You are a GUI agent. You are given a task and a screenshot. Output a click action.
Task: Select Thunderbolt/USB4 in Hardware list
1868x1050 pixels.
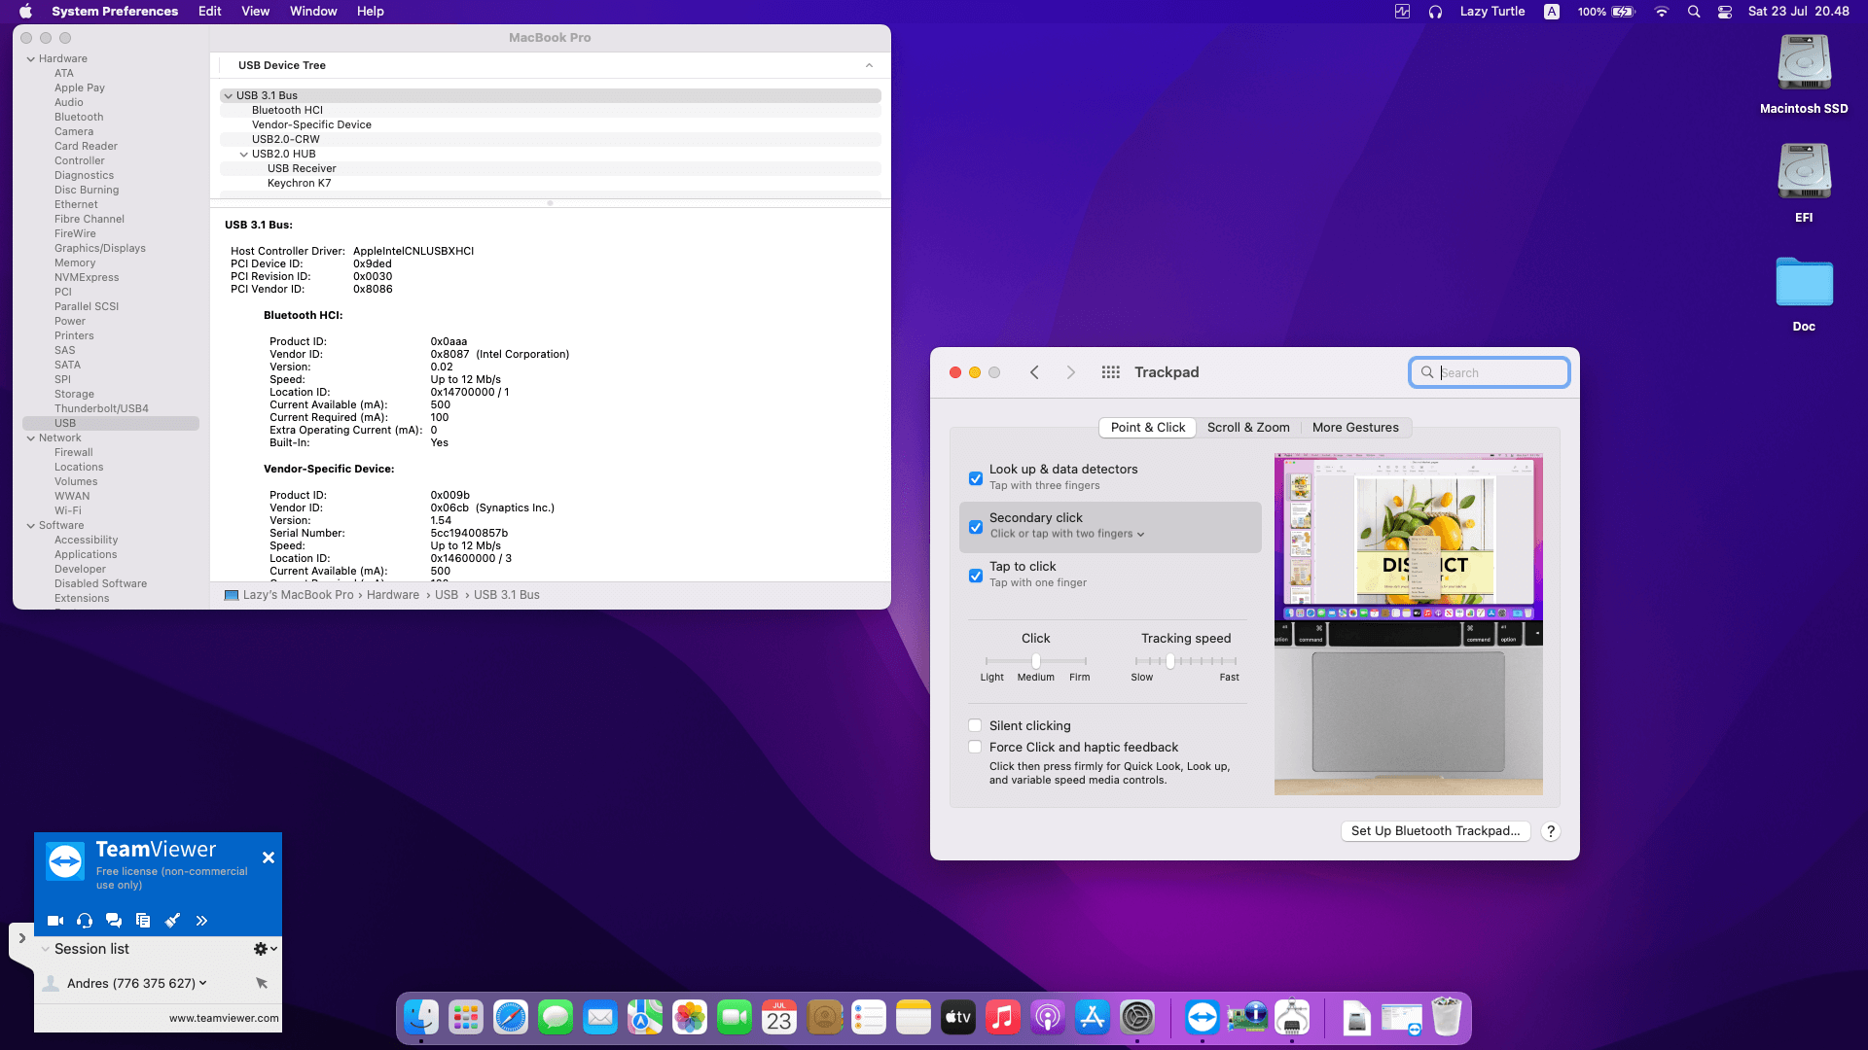[x=101, y=408]
